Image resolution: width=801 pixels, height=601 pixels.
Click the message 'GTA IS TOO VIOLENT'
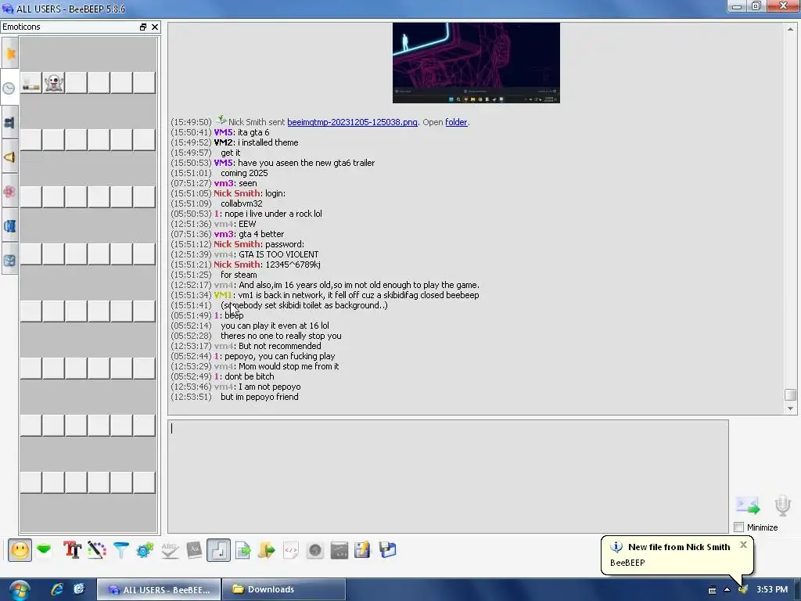click(x=278, y=254)
